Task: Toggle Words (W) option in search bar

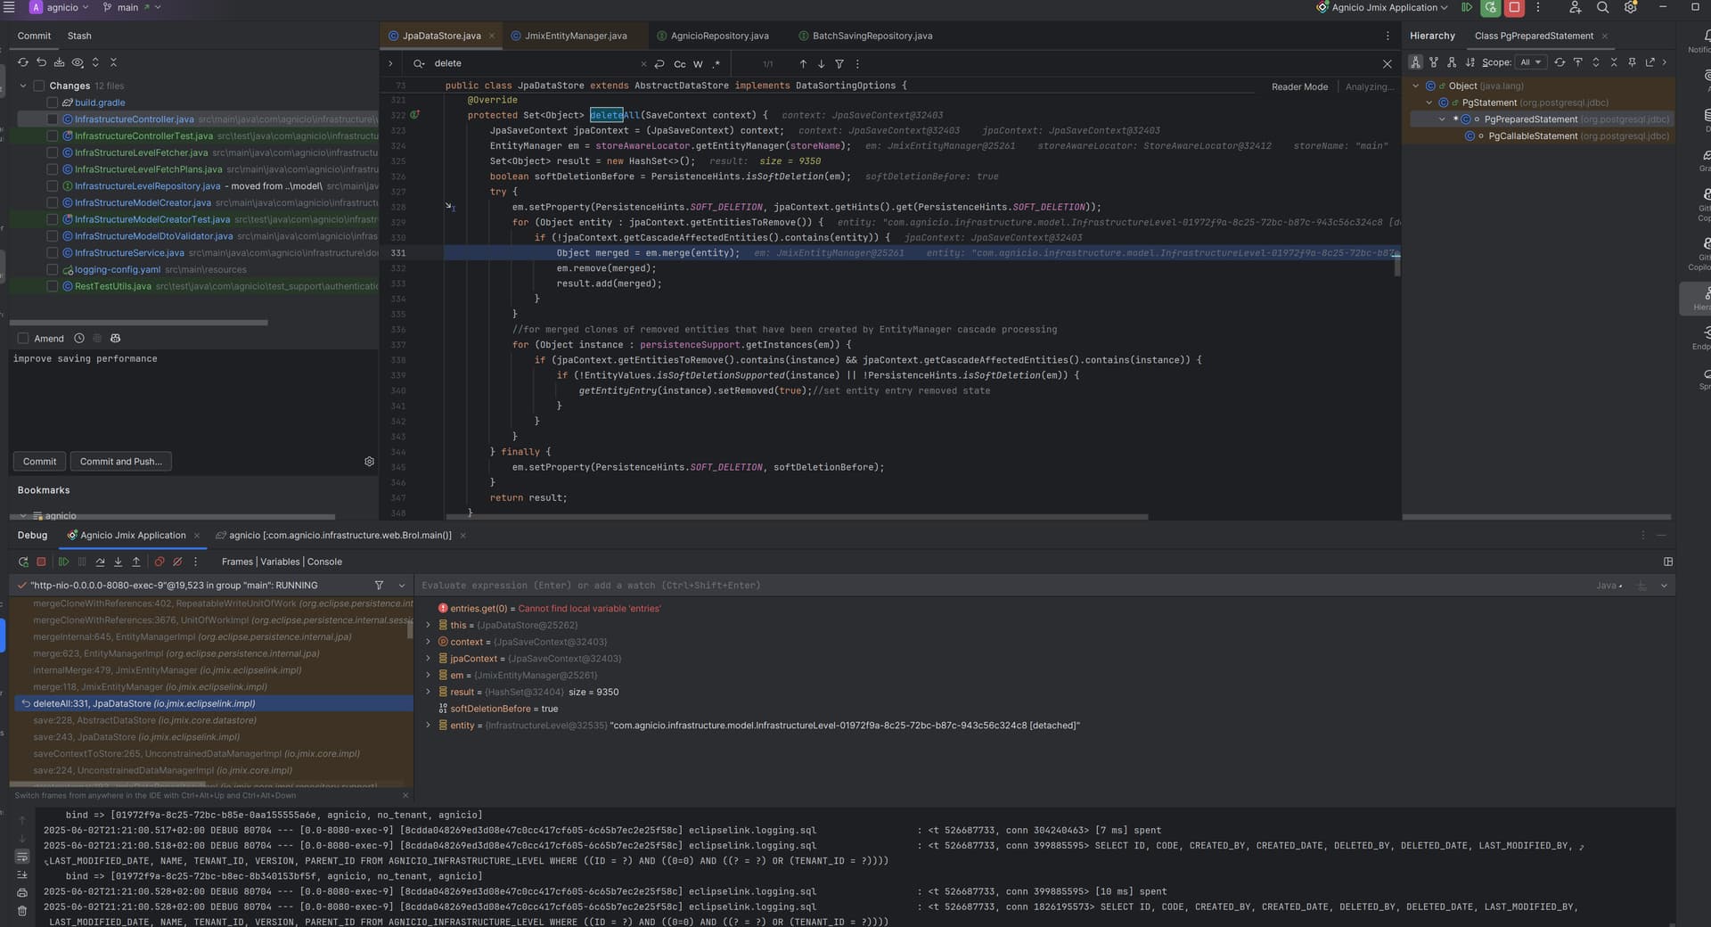Action: click(x=698, y=64)
